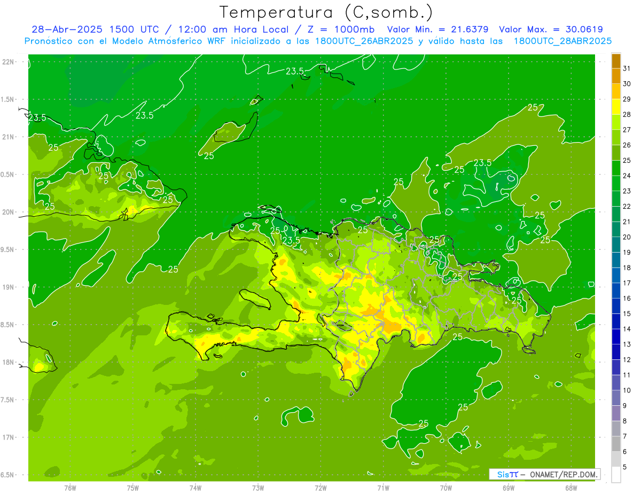Click the purple legend swatch between 9 and 10
This screenshot has width=641, height=495.
tap(616, 398)
